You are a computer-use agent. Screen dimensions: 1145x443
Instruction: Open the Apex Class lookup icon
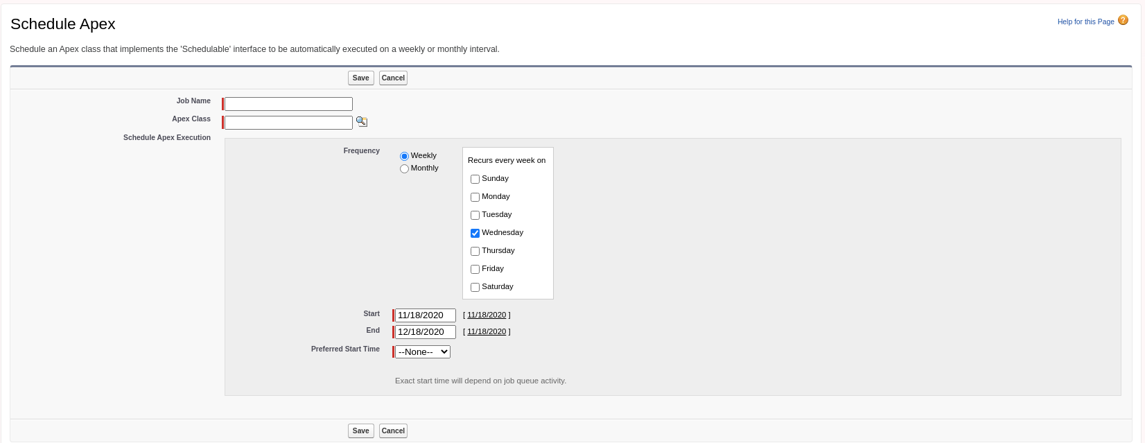[x=362, y=121]
